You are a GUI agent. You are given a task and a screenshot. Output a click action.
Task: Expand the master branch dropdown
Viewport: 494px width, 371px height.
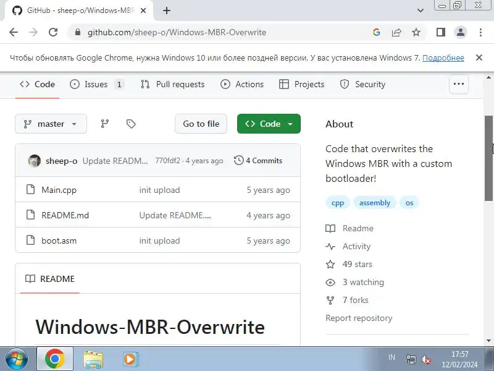[x=51, y=124]
